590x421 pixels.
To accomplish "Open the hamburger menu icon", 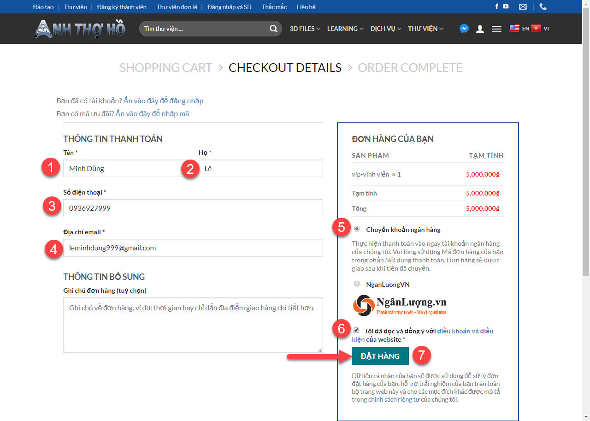I will pos(496,29).
